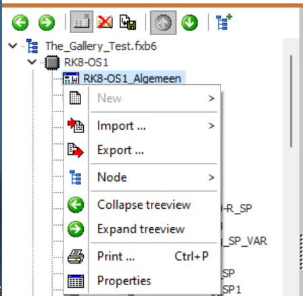Click the add tree node plus icon
This screenshot has height=296, width=303.
224,22
